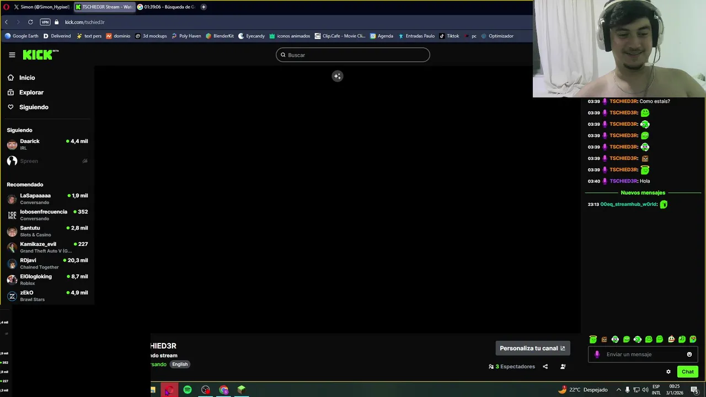Image resolution: width=706 pixels, height=397 pixels.
Task: Click the network icon in system tray
Action: 637,390
